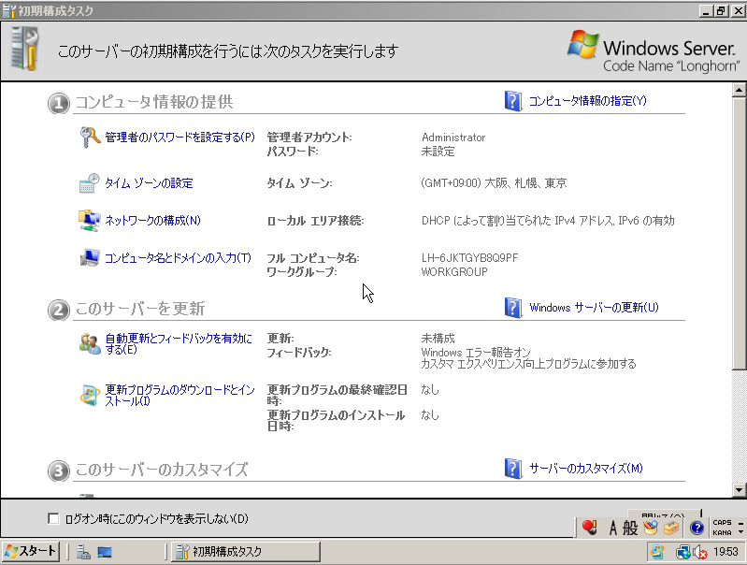The width and height of the screenshot is (747, 565).
Task: Open 'Windows サーバーの更新(U)' help link
Action: [x=594, y=308]
